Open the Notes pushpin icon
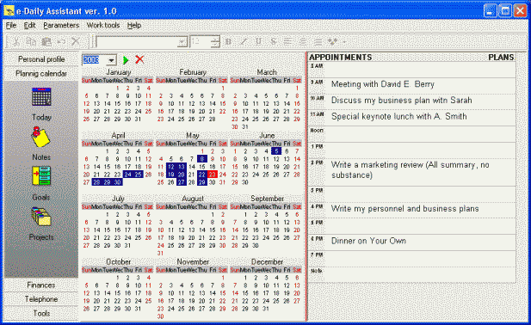 [x=40, y=137]
